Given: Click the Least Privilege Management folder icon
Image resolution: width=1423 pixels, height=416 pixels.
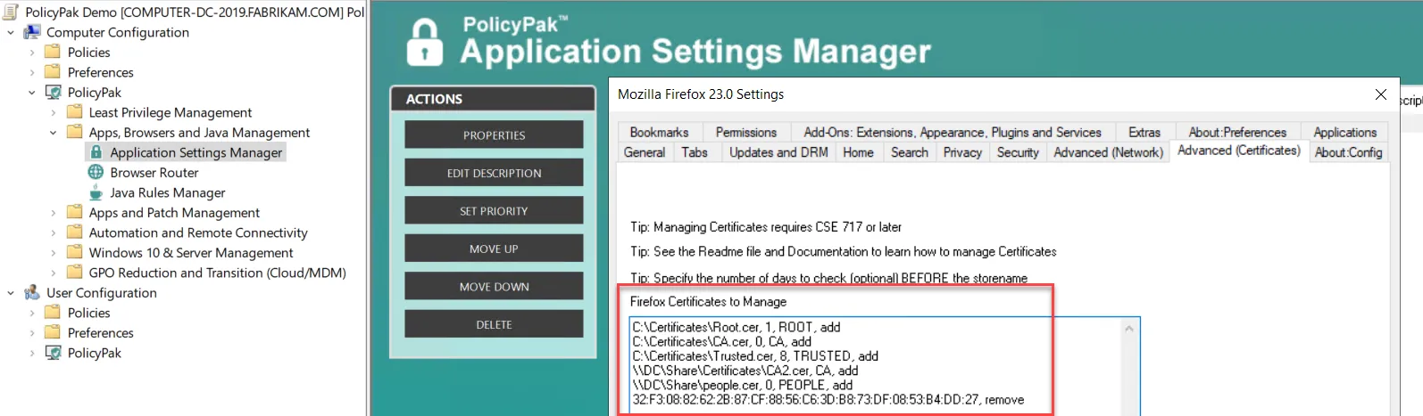Looking at the screenshot, I should (x=74, y=112).
